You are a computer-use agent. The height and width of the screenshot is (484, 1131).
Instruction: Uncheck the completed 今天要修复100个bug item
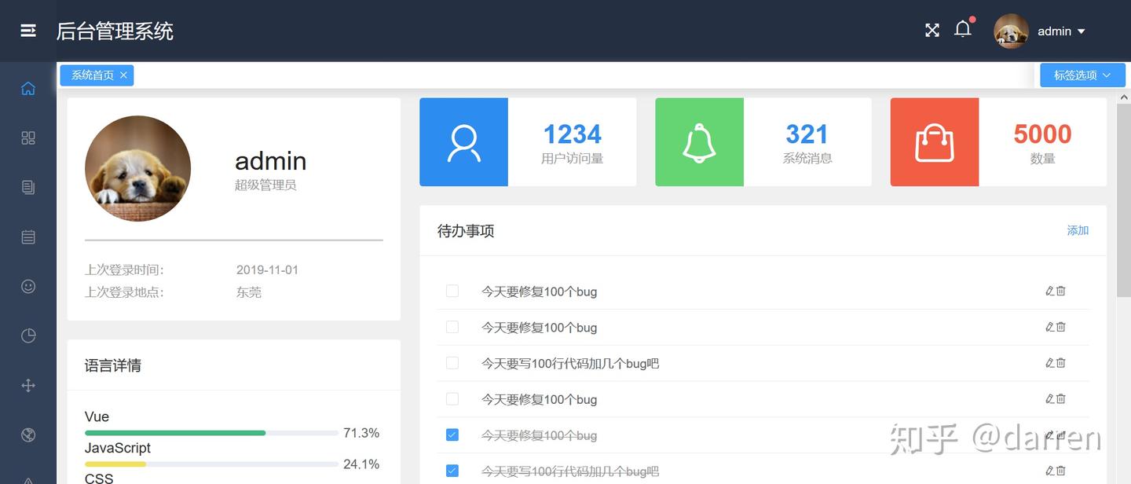coord(452,434)
